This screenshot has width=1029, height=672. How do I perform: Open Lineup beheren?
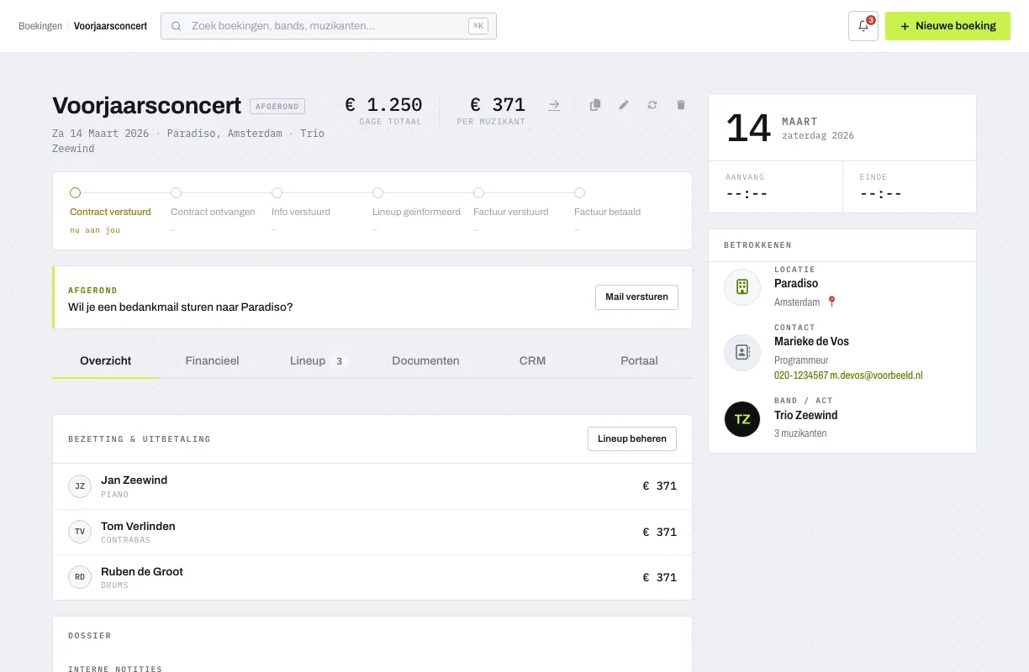pos(631,438)
